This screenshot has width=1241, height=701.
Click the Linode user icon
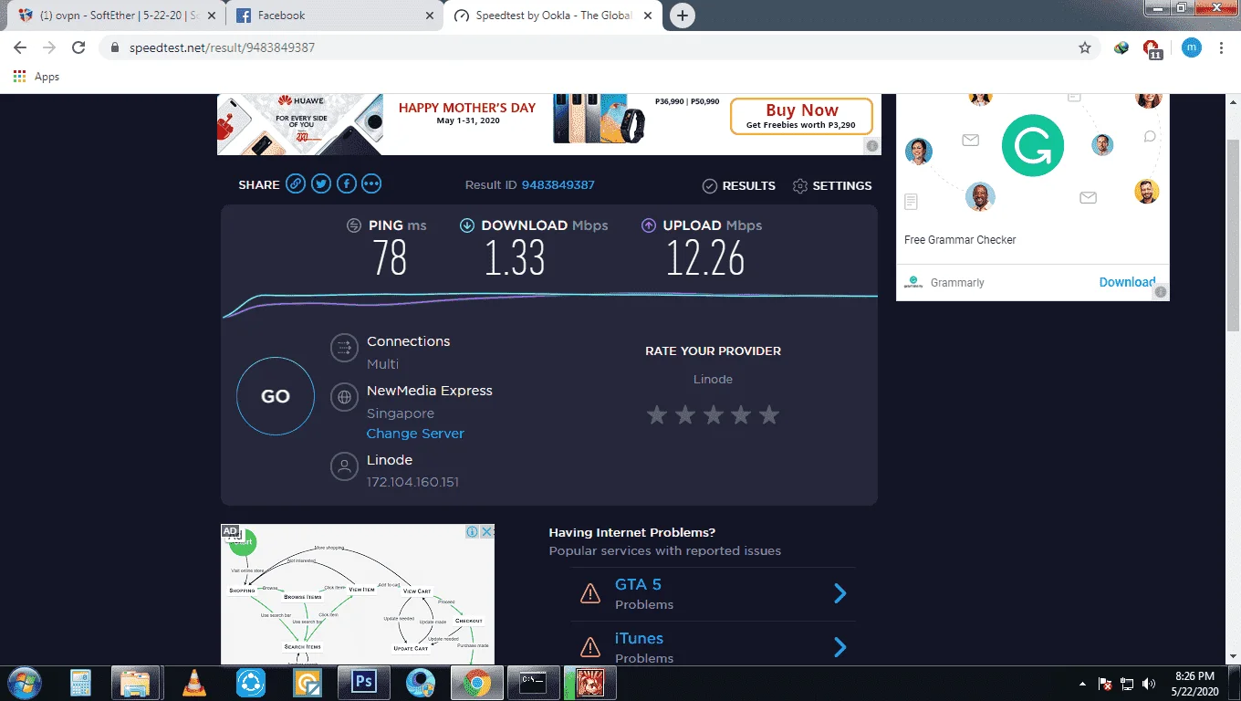344,467
